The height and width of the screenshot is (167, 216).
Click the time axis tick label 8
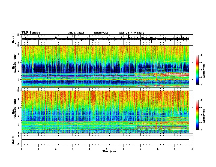point(158,149)
